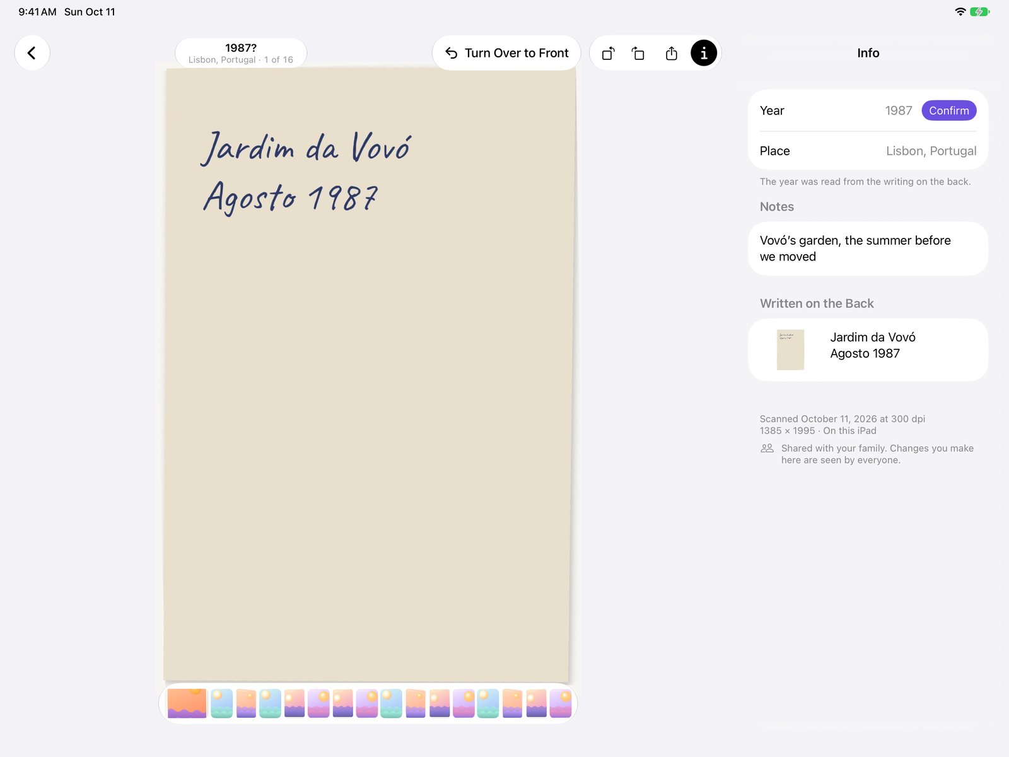Select the fifth filmstrip thumbnail
The height and width of the screenshot is (757, 1009).
point(295,703)
